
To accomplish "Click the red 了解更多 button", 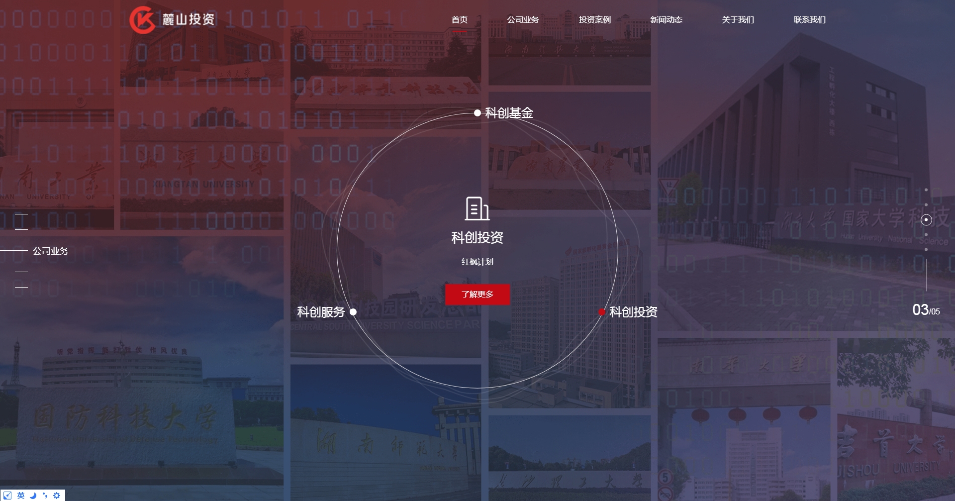I will (x=477, y=295).
